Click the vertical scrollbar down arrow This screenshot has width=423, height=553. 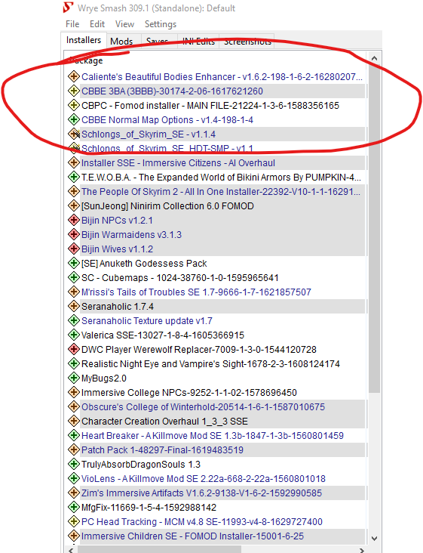coord(375,539)
